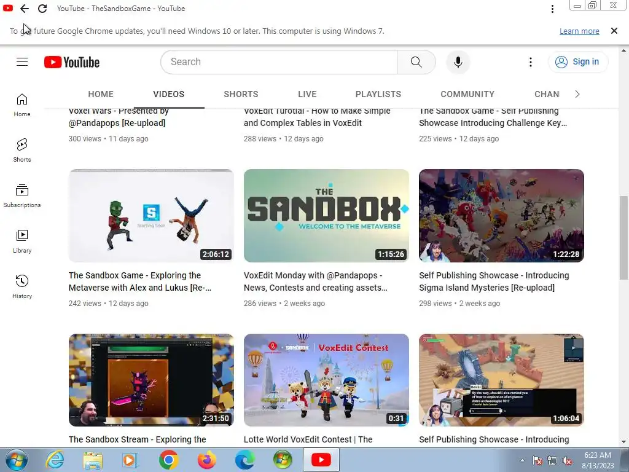Reload page with refresh icon

pyautogui.click(x=42, y=9)
